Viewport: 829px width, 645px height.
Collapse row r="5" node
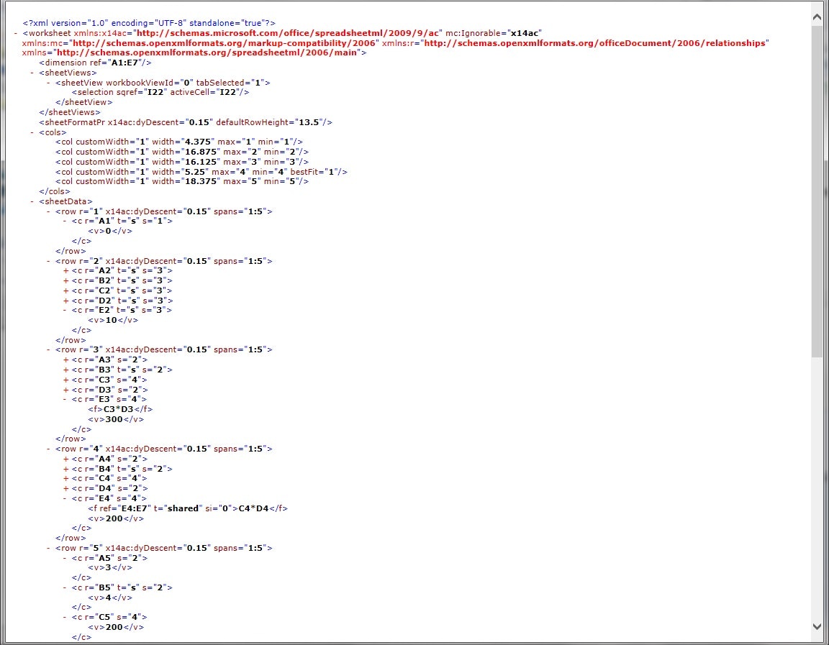pyautogui.click(x=49, y=549)
